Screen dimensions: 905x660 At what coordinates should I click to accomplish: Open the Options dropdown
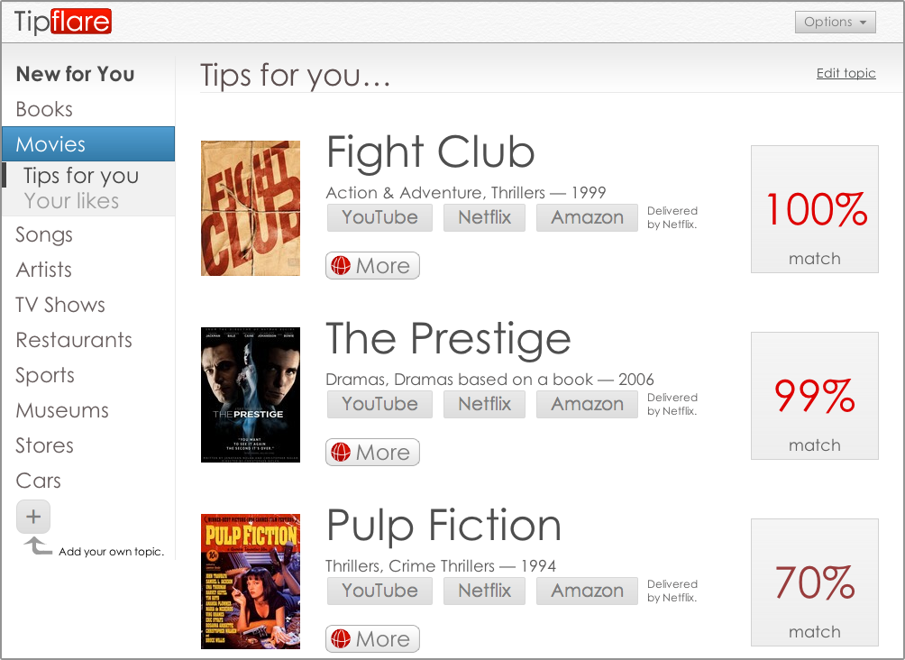click(835, 22)
